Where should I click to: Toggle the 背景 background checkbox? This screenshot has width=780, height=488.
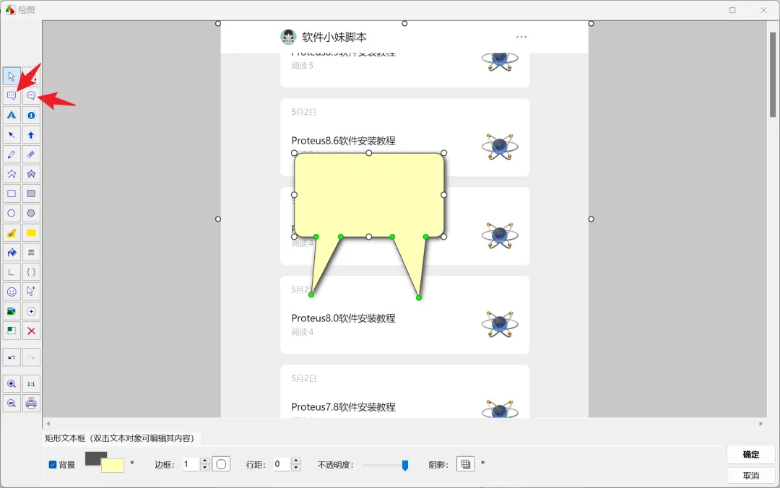coord(53,465)
